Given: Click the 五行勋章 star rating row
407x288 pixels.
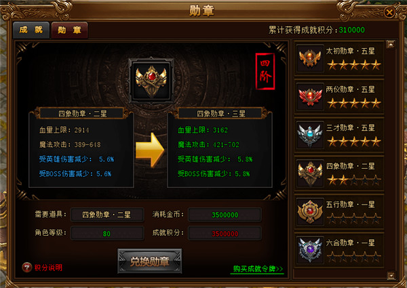Looking at the screenshot, I should [354, 219].
